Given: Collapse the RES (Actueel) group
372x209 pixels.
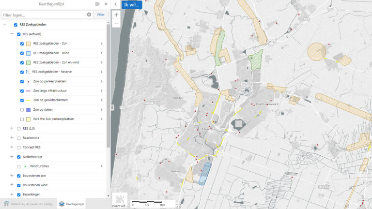Looking at the screenshot, I should coord(12,34).
